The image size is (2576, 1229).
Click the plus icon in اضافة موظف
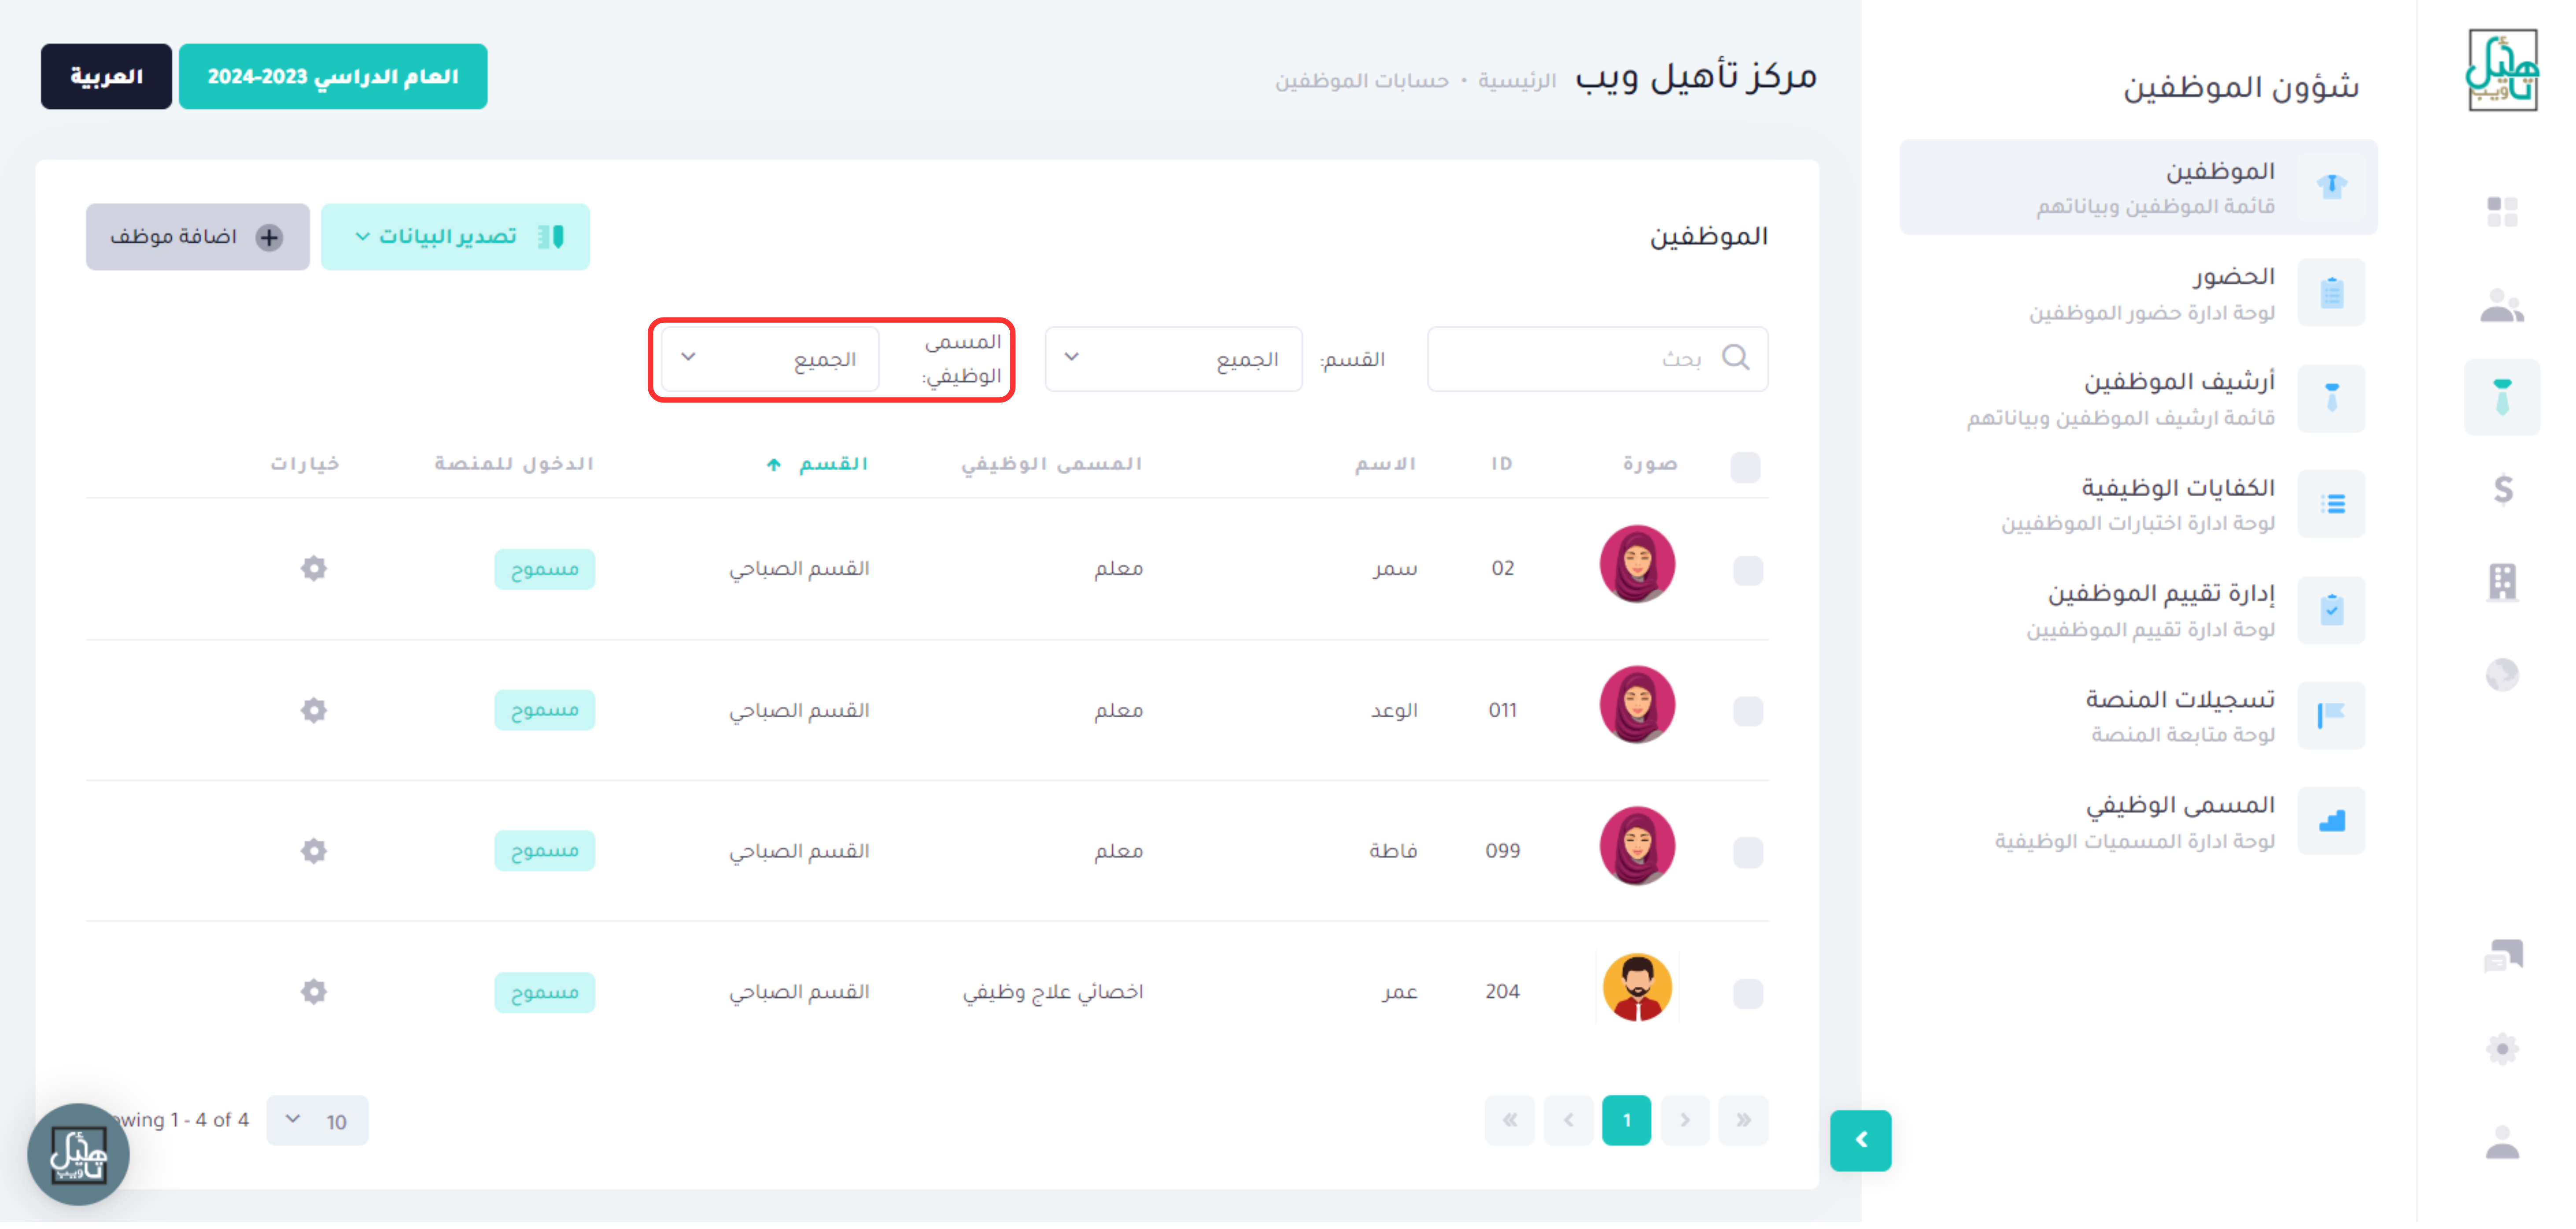click(x=269, y=238)
